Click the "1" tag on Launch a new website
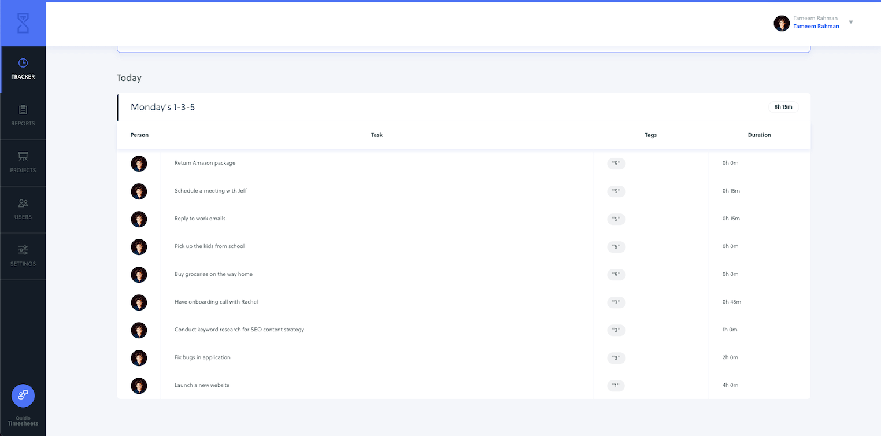881x436 pixels. [616, 386]
